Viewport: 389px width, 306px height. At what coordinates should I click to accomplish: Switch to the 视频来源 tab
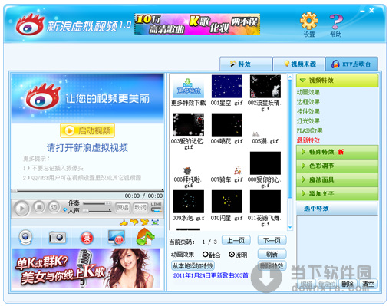(299, 64)
